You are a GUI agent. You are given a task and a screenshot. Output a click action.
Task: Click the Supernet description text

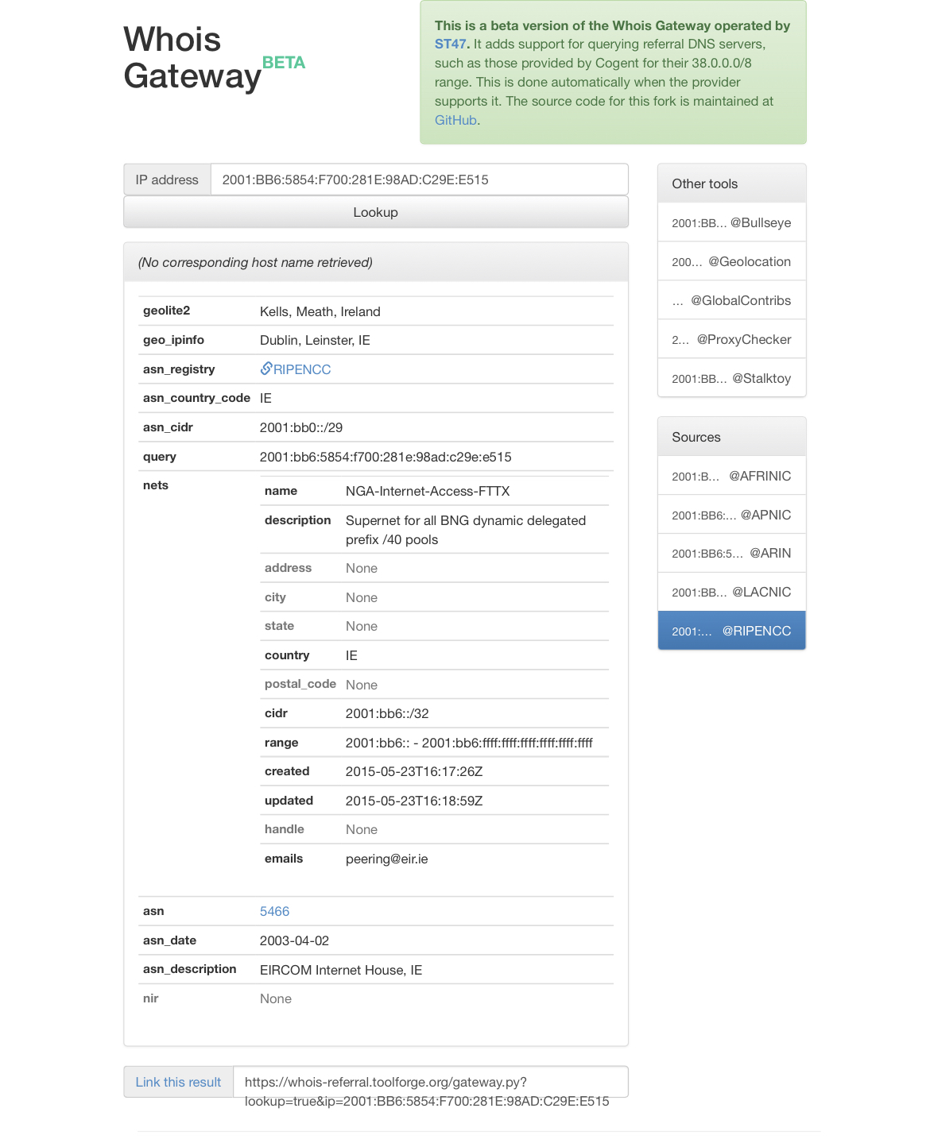point(466,530)
